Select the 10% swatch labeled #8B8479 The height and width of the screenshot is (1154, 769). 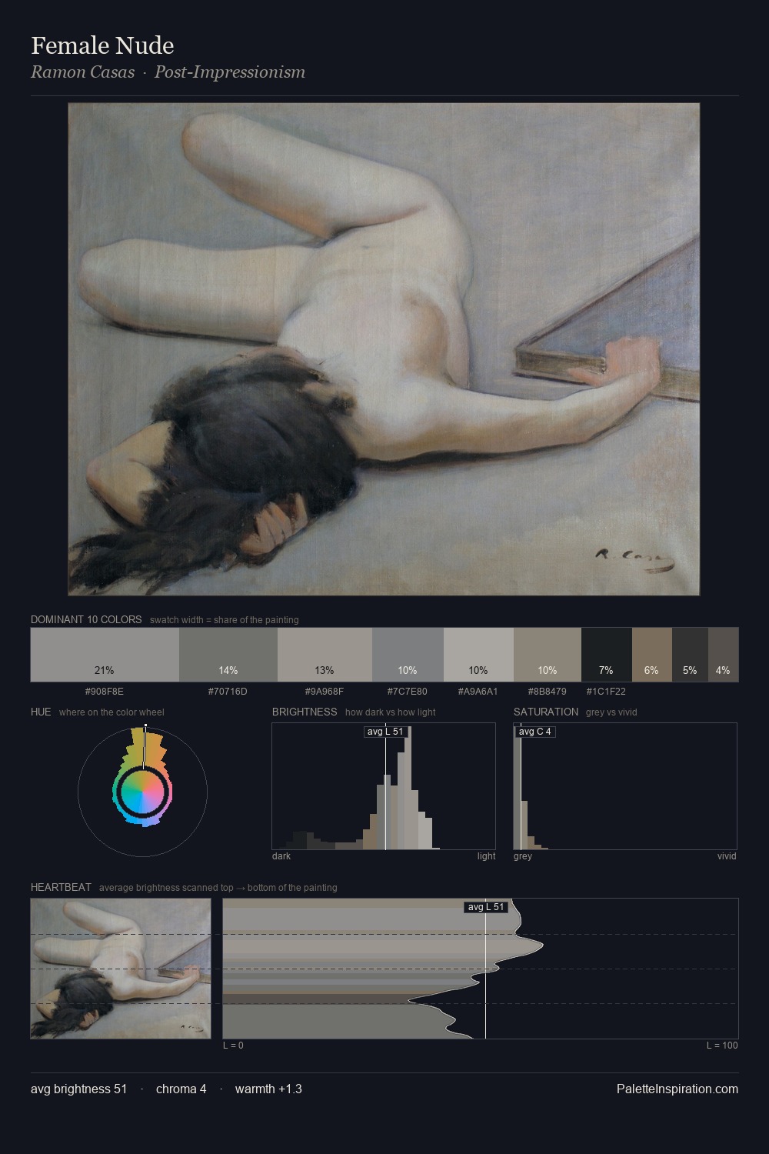coord(548,655)
